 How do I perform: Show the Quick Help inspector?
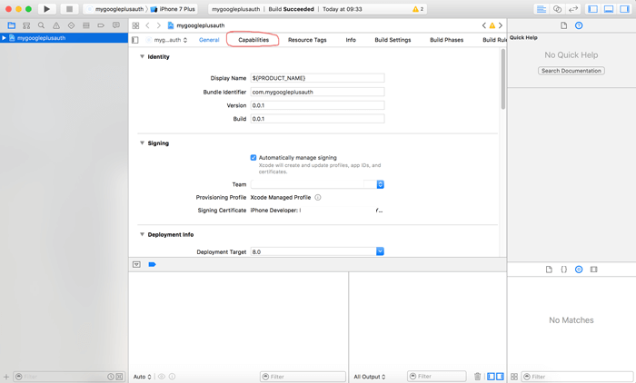[579, 25]
